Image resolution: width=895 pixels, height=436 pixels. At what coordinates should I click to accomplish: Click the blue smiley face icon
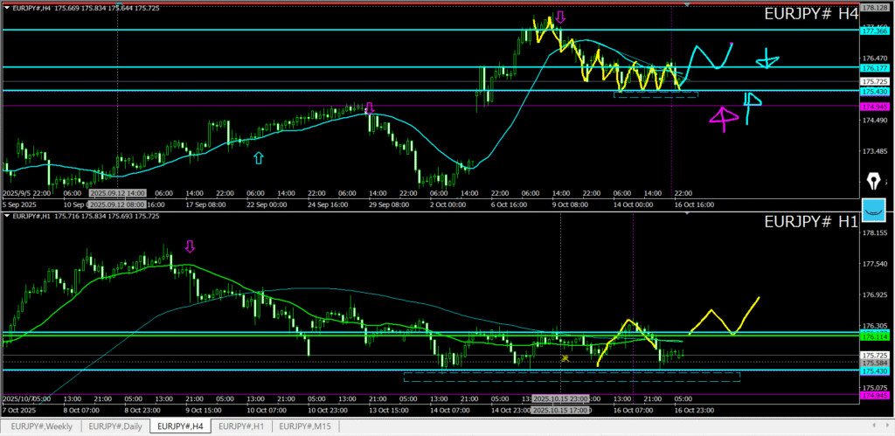point(873,210)
